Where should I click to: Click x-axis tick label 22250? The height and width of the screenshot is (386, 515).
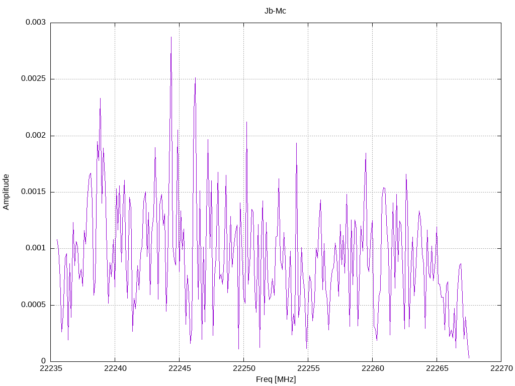point(244,368)
